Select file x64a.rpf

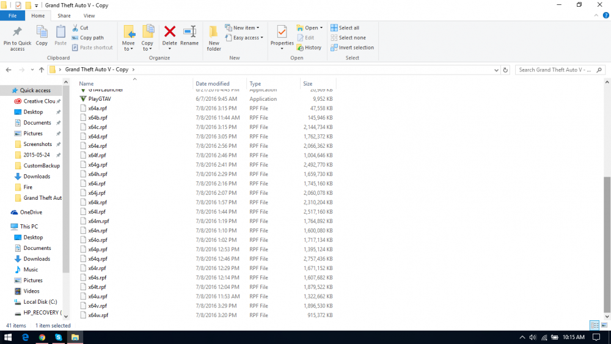(x=97, y=108)
